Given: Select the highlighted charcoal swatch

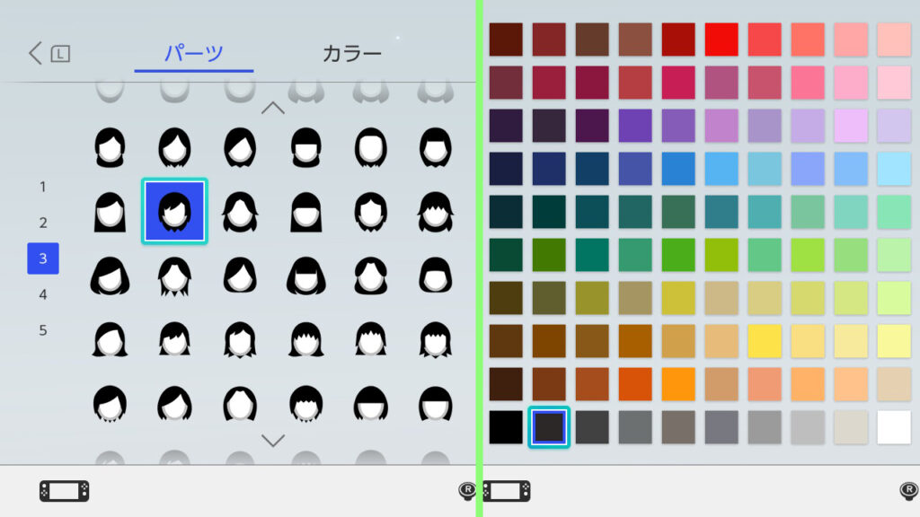Looking at the screenshot, I should [549, 427].
